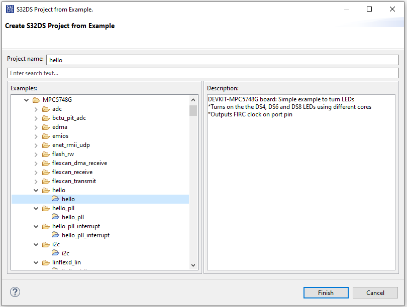Image resolution: width=407 pixels, height=307 pixels.
Task: Select the i2c project entry label
Action: [x=65, y=253]
